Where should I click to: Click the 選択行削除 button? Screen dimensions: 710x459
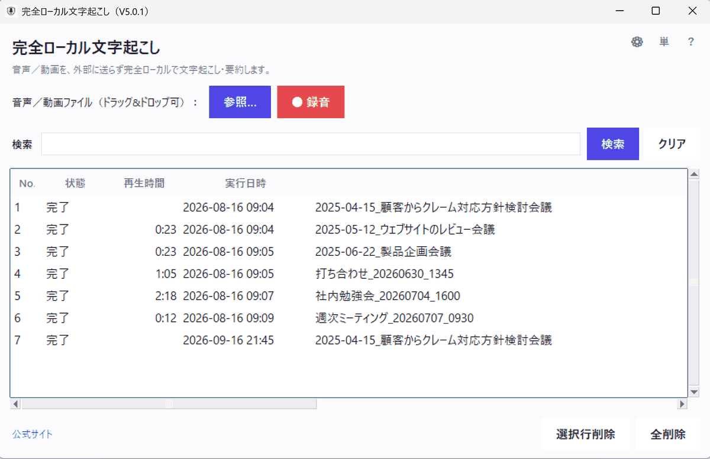click(x=586, y=434)
